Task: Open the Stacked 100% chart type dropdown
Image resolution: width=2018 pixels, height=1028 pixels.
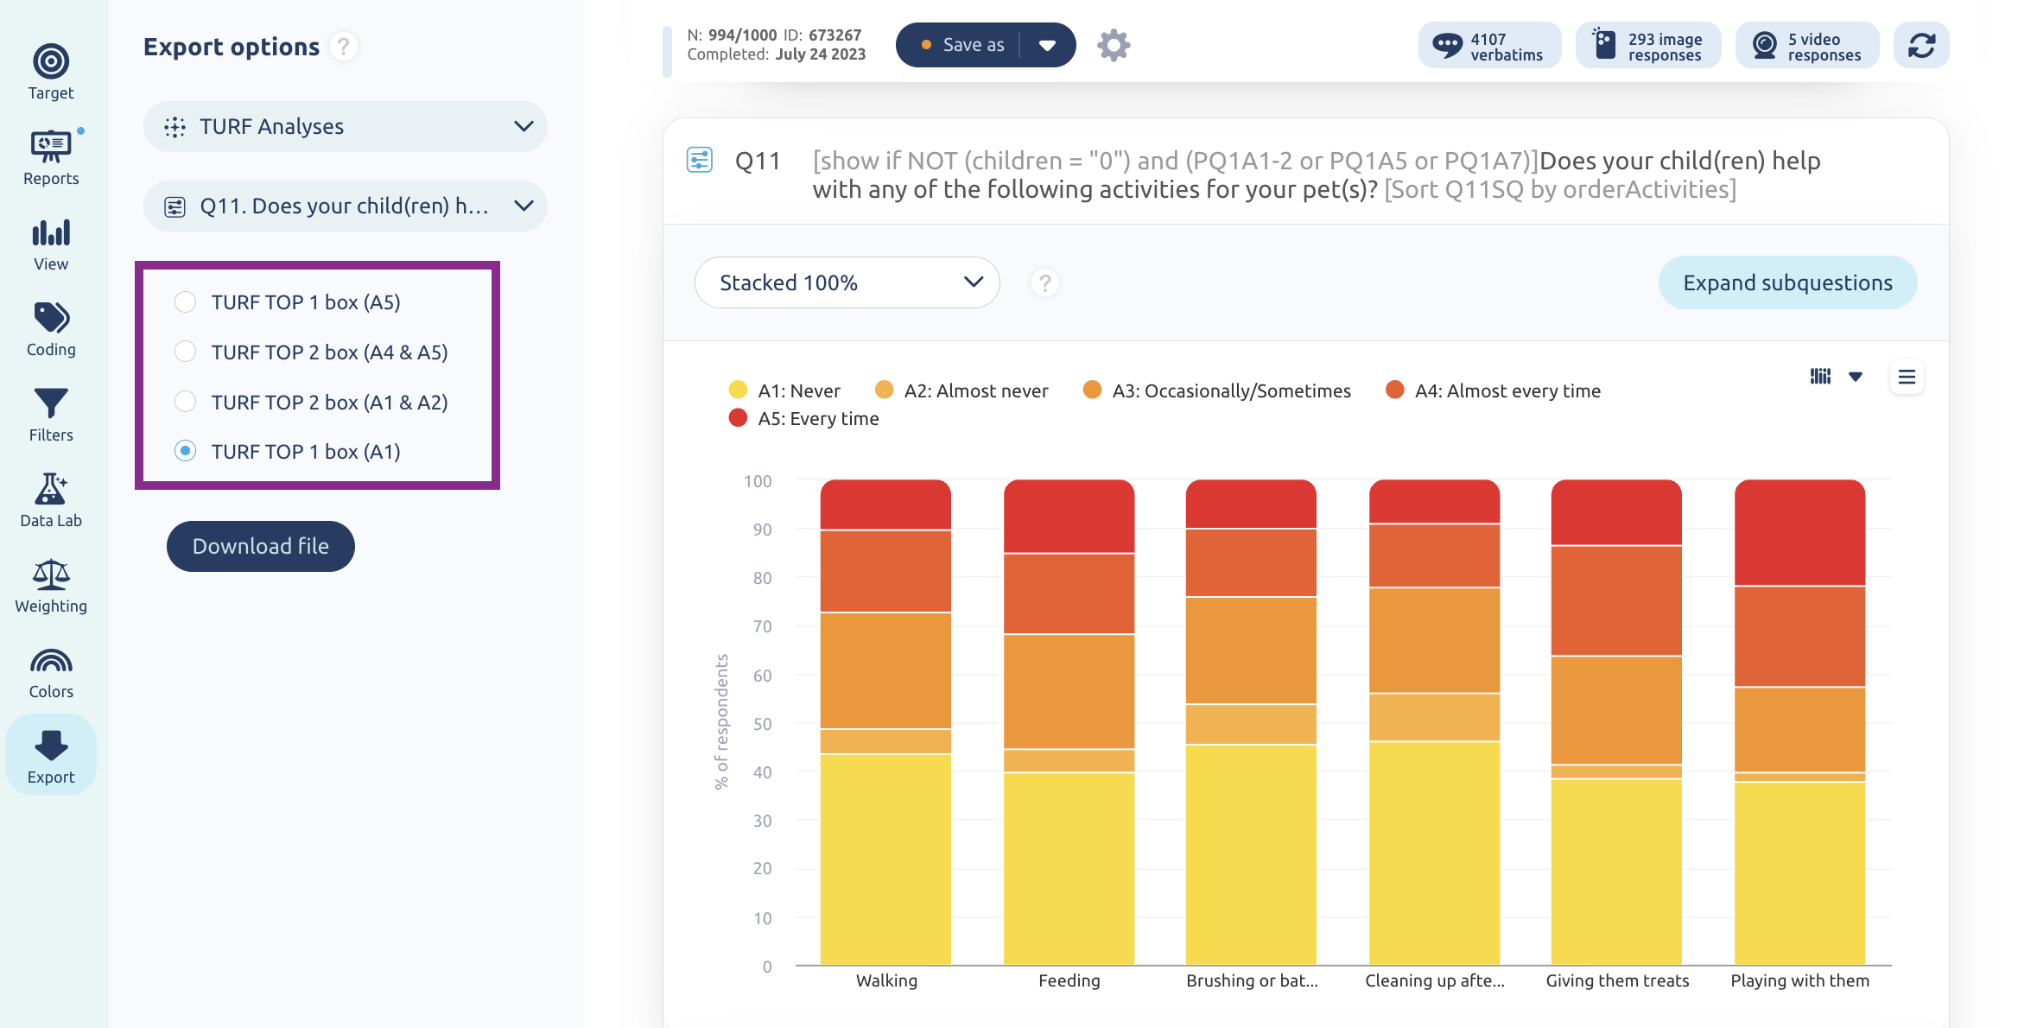Action: pyautogui.click(x=847, y=282)
